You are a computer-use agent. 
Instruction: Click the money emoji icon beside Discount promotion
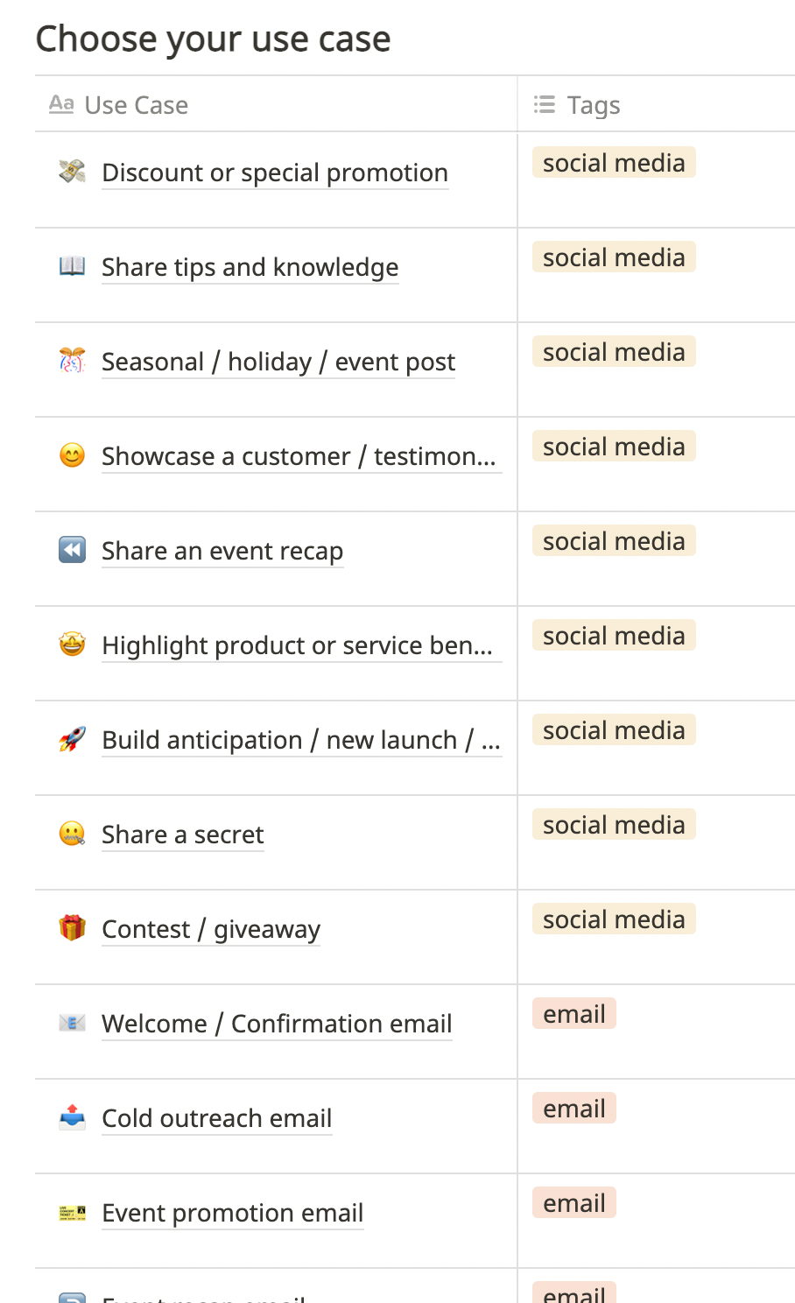tap(72, 172)
